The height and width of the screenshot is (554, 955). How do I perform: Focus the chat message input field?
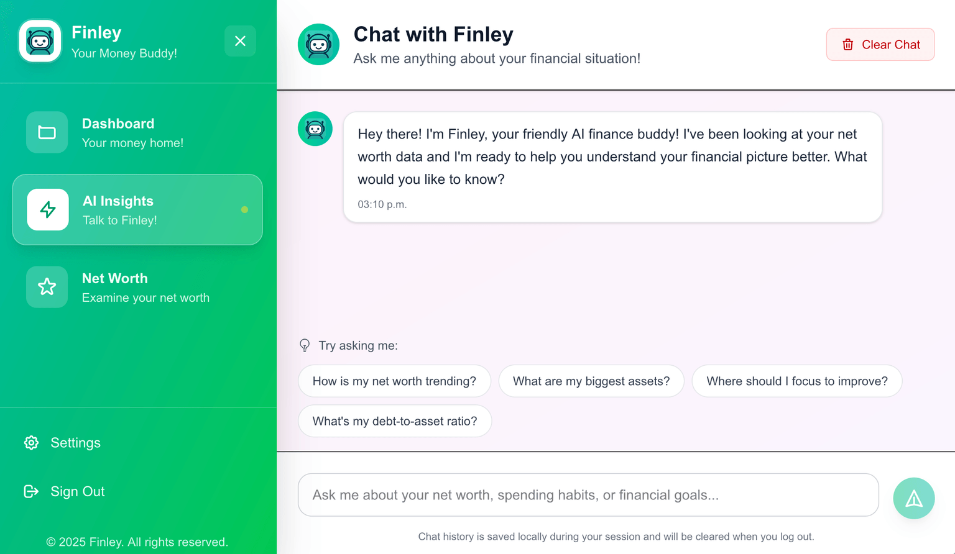588,495
